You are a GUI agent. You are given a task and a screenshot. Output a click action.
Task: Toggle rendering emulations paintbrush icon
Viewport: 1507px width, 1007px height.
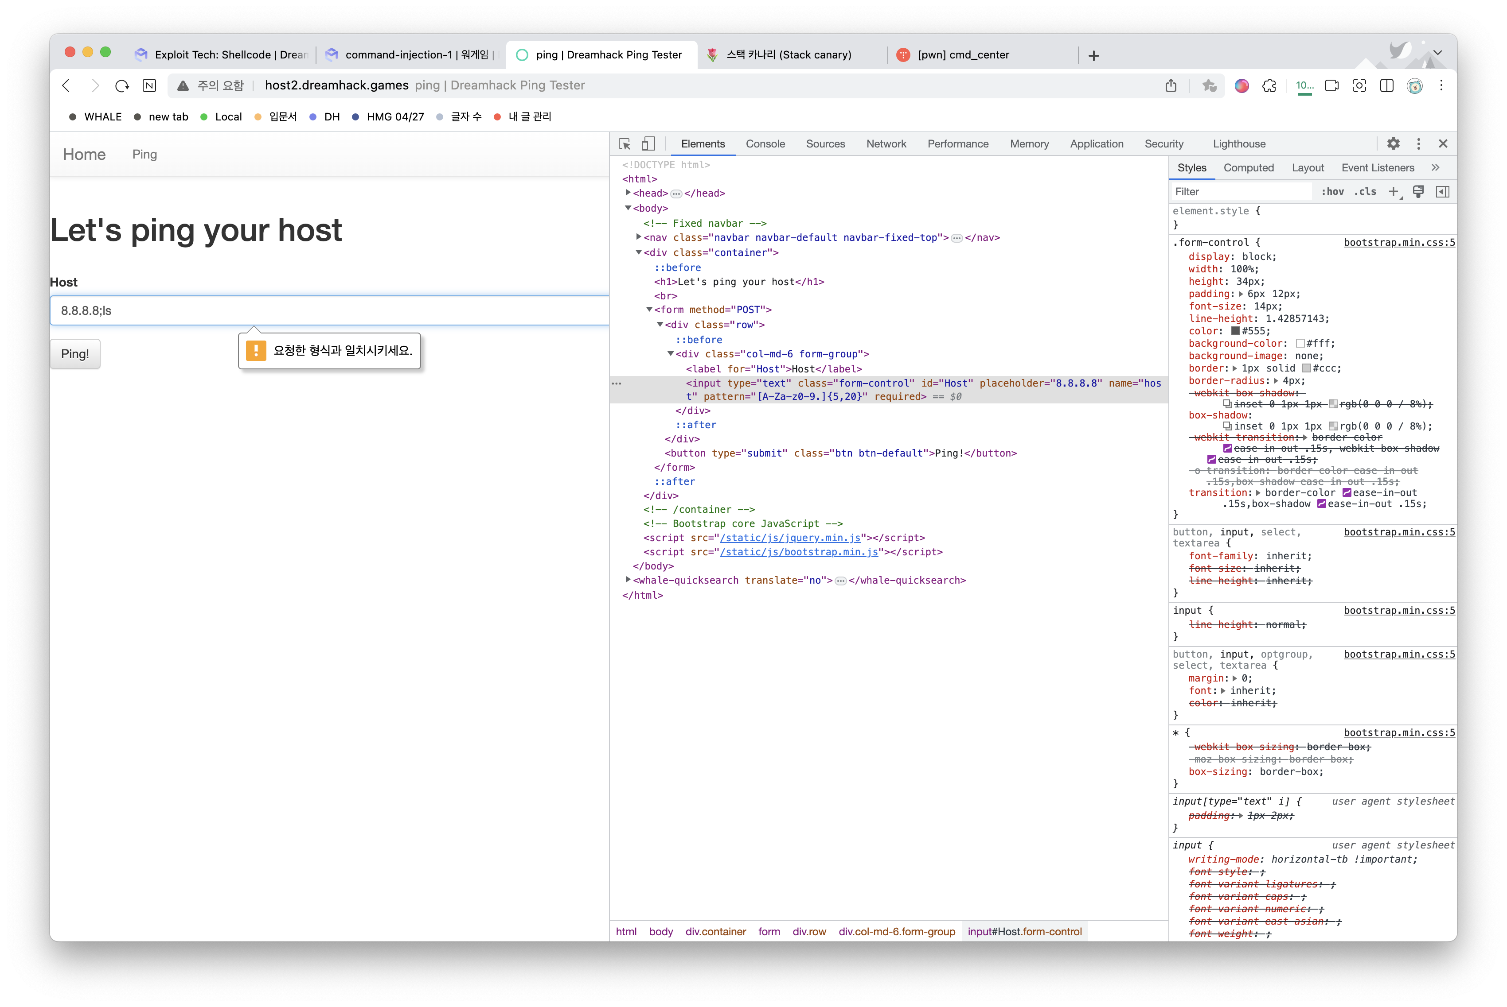(x=1418, y=191)
